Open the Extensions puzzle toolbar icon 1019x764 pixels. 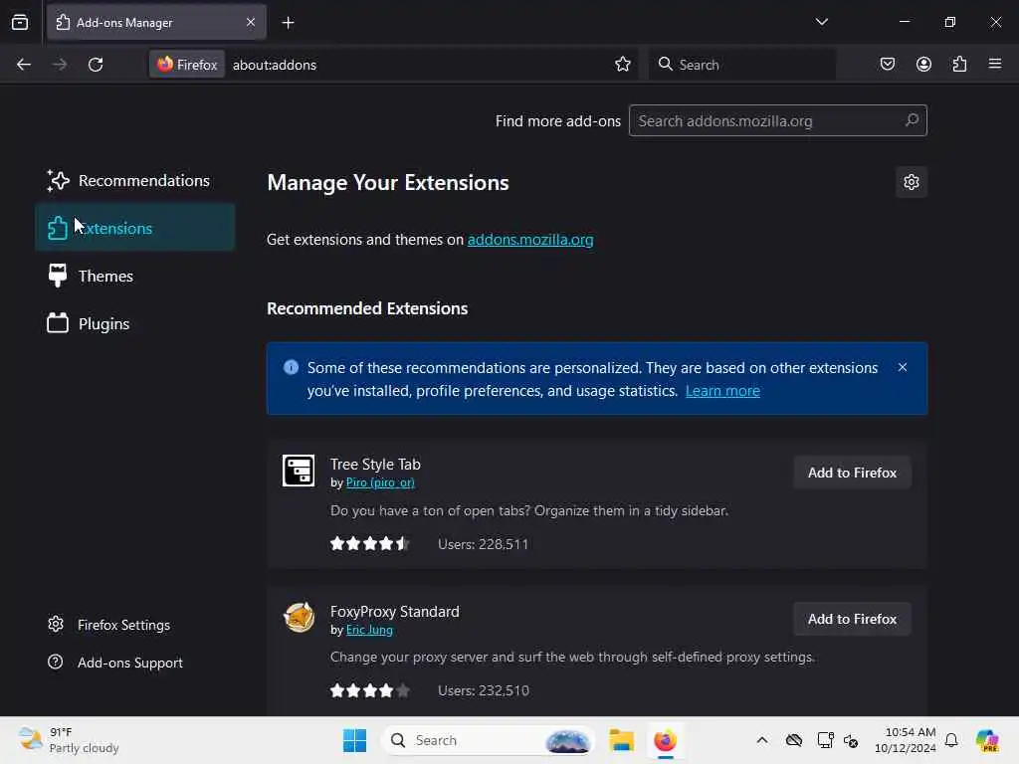959,65
